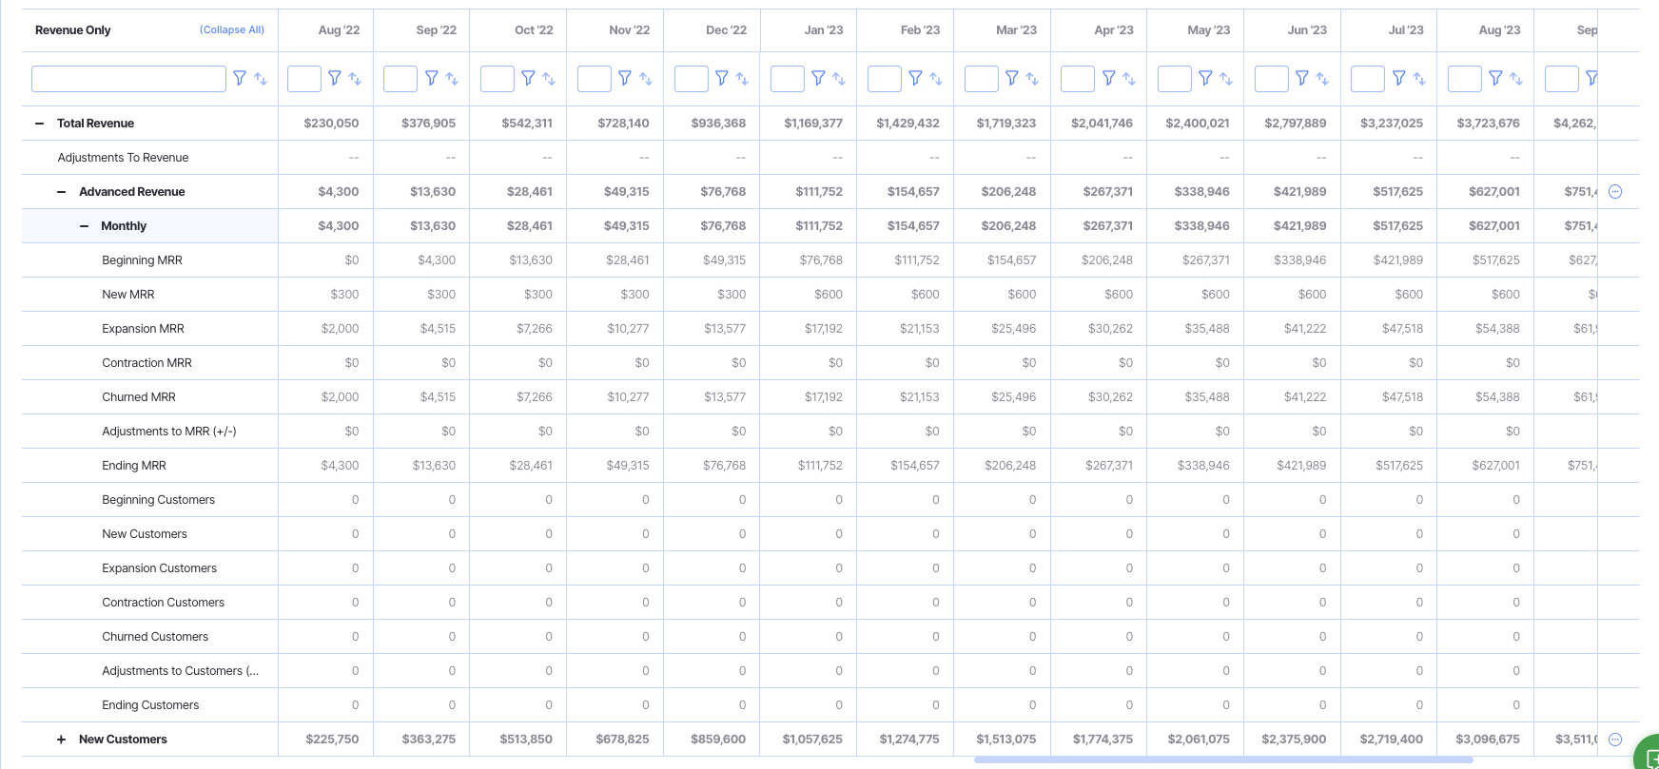Filter the Jun '23 column
1659x769 pixels.
(x=1302, y=79)
